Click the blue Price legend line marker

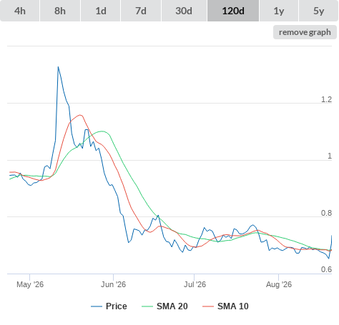click(97, 306)
